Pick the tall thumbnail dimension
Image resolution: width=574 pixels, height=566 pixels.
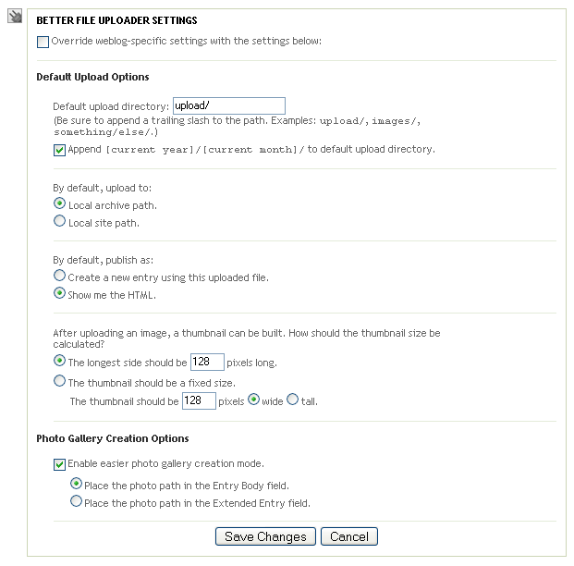tap(292, 400)
